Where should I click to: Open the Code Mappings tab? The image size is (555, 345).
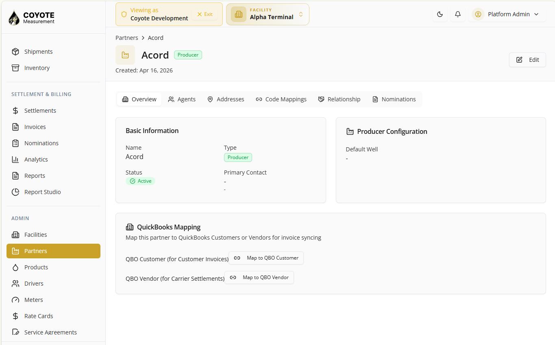coord(281,99)
